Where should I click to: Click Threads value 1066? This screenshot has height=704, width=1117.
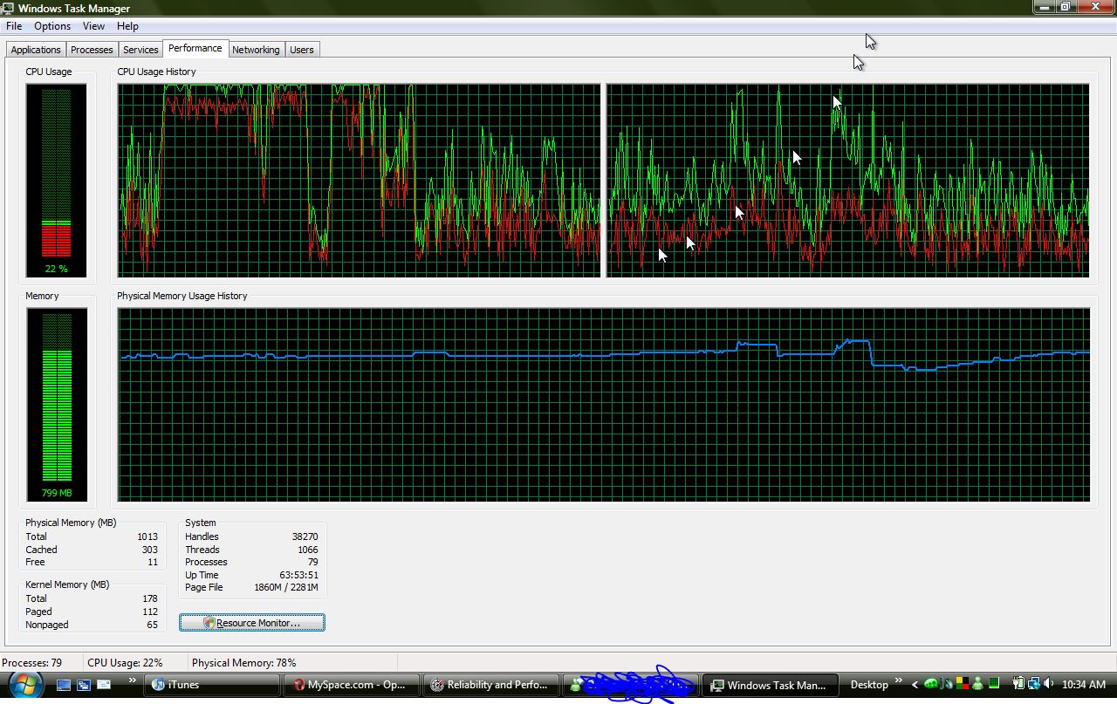[x=308, y=550]
